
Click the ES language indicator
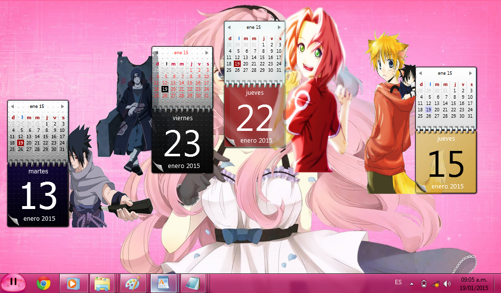(x=398, y=282)
